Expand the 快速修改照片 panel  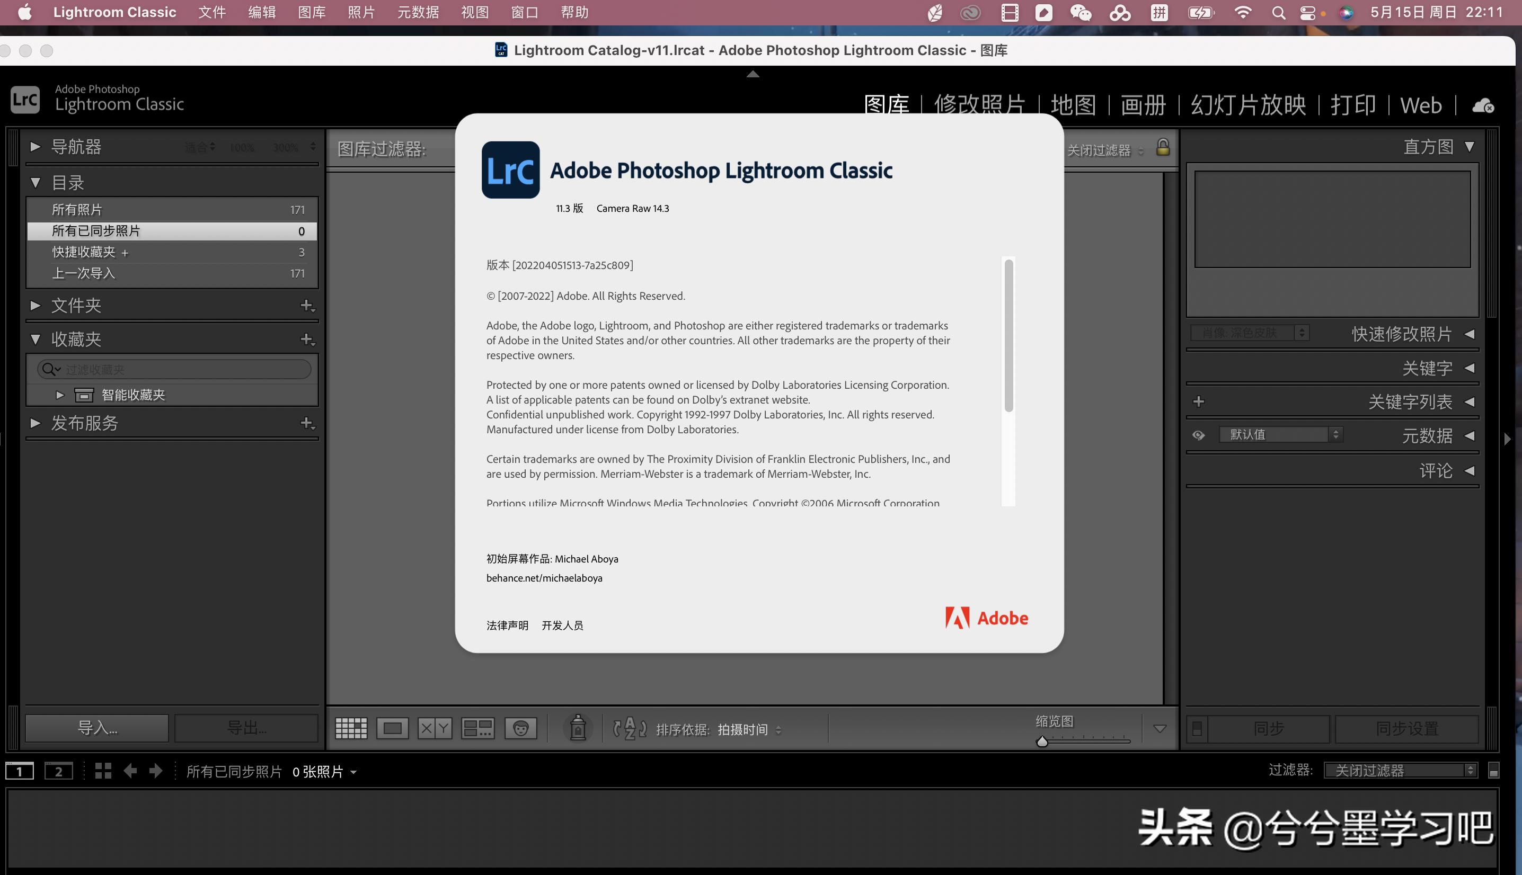tap(1470, 334)
